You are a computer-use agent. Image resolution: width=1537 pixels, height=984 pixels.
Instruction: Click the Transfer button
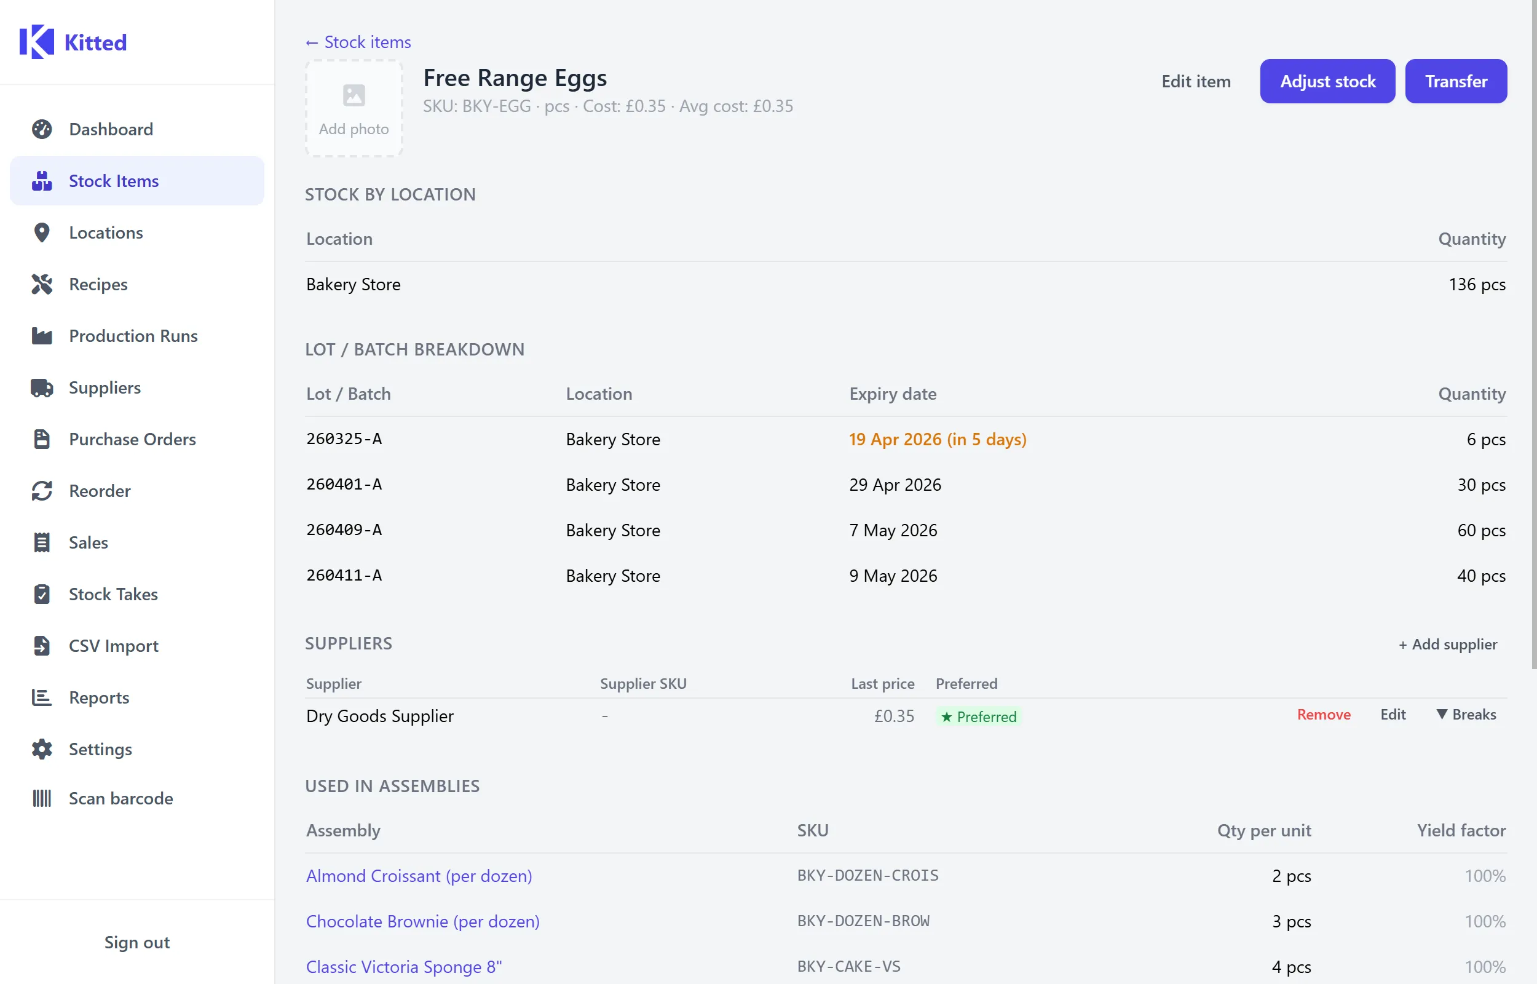click(1456, 81)
